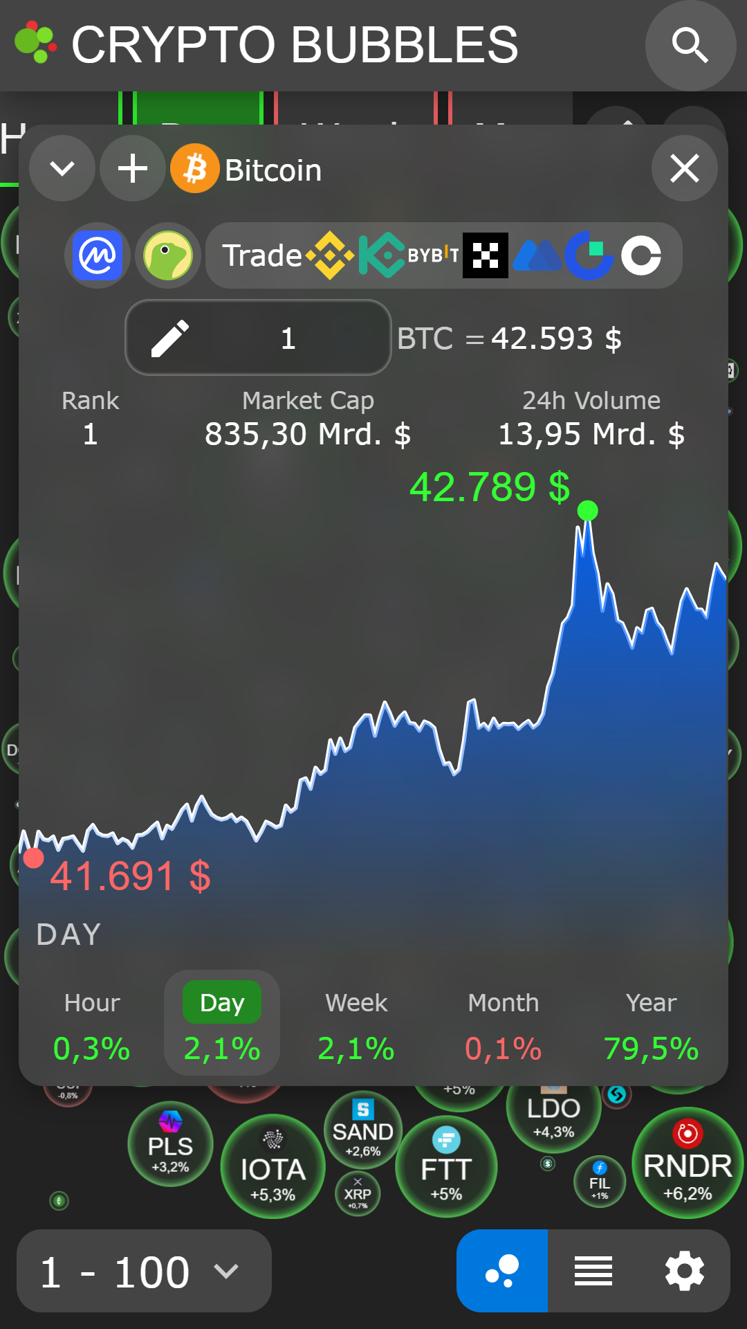This screenshot has height=1329, width=747.
Task: Open the search magnifier button
Action: (x=690, y=46)
